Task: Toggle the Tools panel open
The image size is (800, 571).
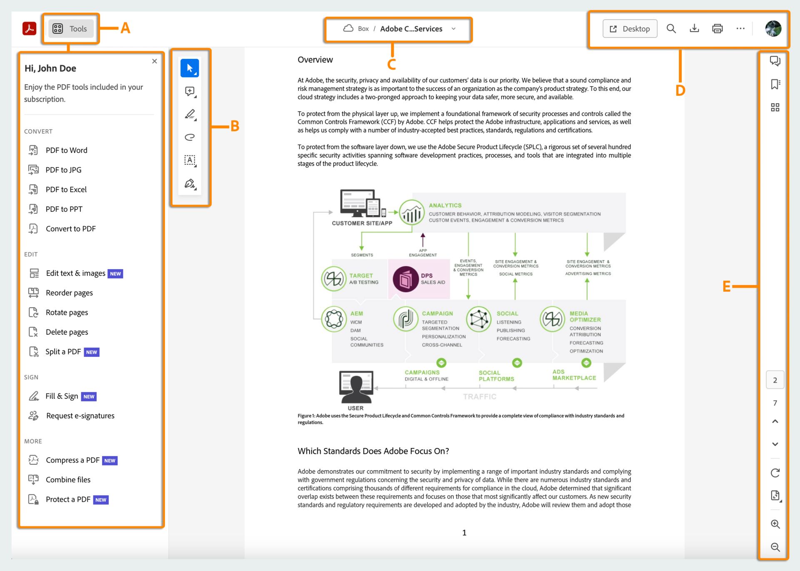Action: coord(69,28)
